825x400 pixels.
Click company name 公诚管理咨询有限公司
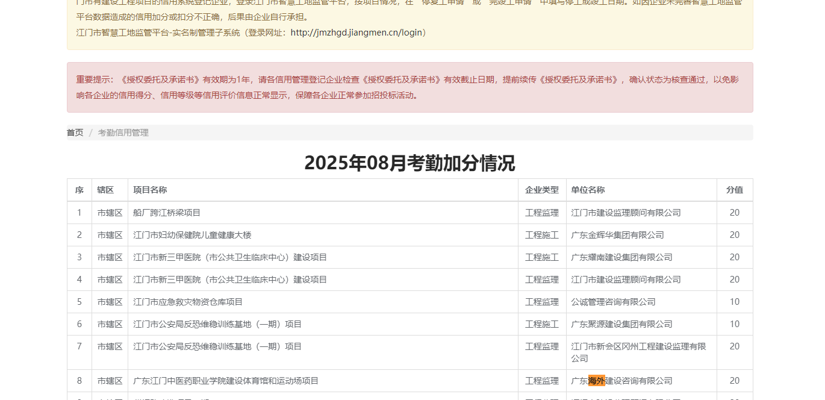coord(613,302)
